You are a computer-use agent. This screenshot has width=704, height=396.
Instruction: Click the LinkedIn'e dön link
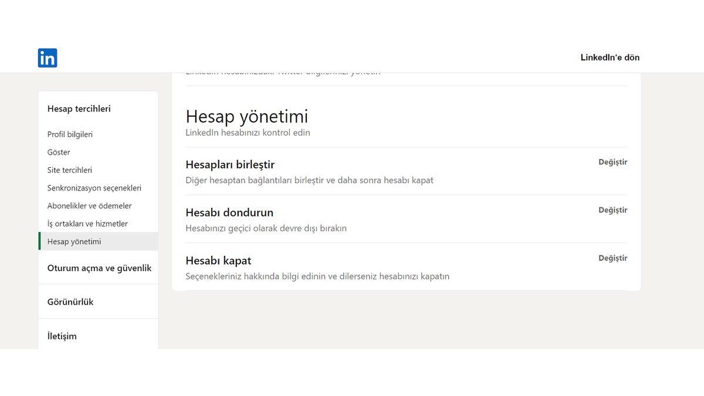coord(610,57)
